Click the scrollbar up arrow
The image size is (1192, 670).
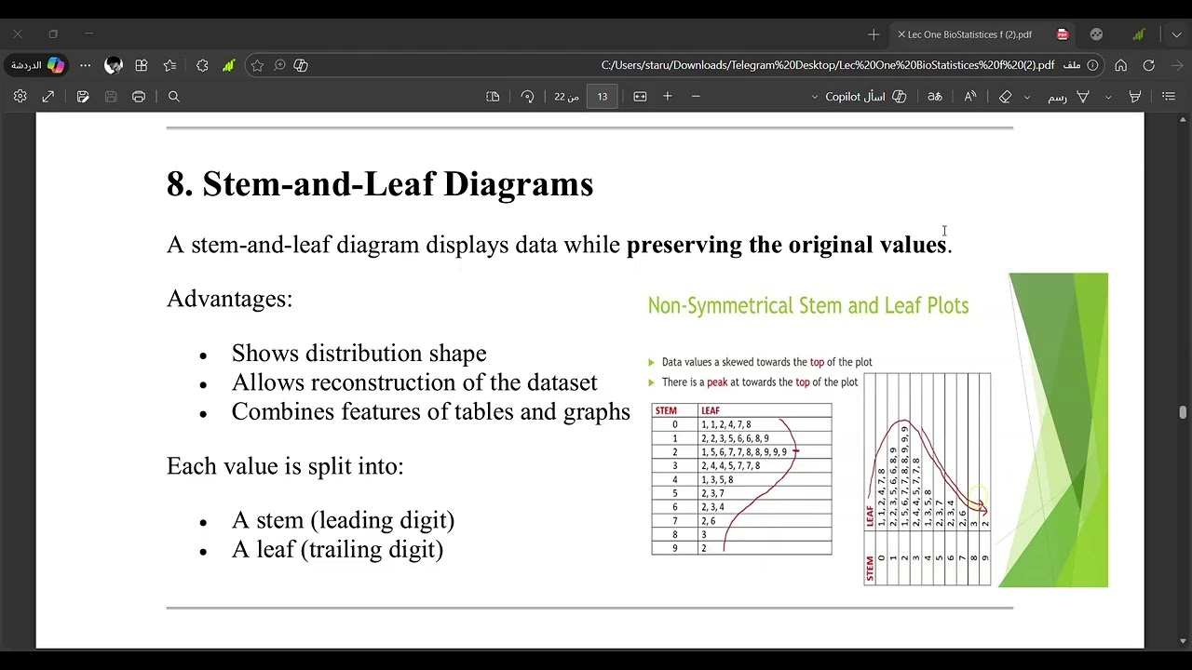(1183, 120)
